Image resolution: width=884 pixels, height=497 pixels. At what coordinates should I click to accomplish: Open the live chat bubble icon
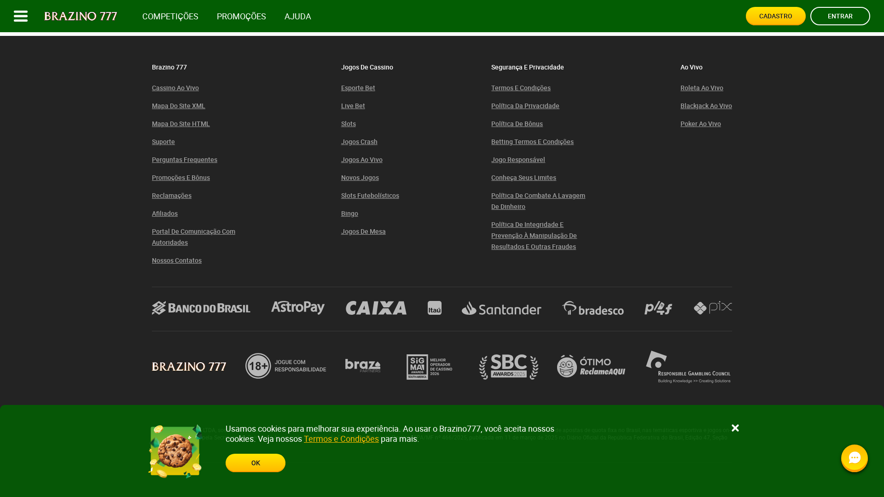tap(855, 458)
